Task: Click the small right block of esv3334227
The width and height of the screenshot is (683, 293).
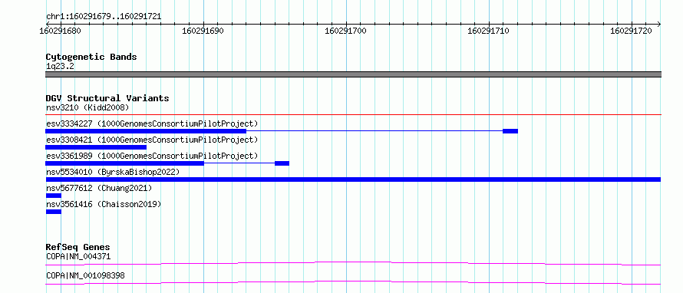Action: pos(510,131)
